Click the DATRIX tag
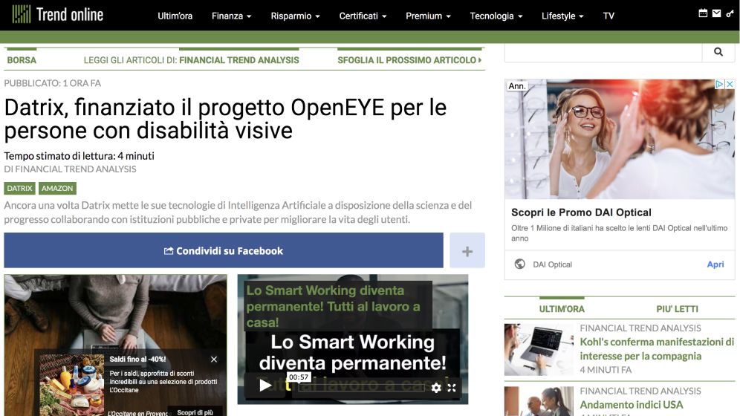This screenshot has width=740, height=416. [19, 188]
